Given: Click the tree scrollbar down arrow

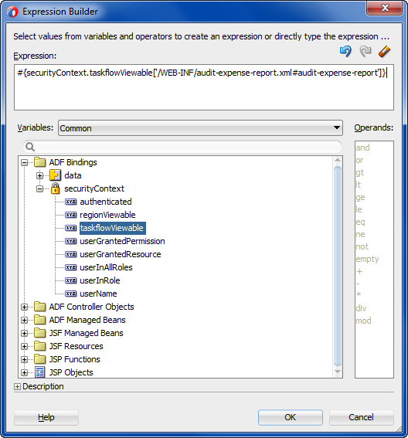Looking at the screenshot, I should (338, 372).
